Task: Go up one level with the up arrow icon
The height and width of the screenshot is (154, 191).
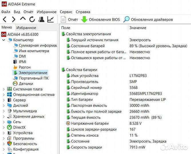Action: click(23, 19)
